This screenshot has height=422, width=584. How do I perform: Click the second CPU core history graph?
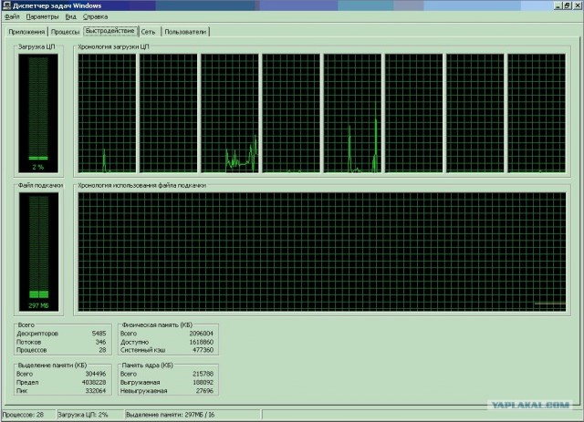[168, 113]
